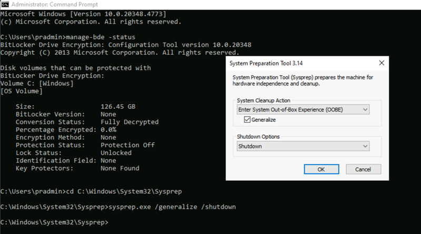Click the 'Shutdown Options' group label
Screen dimensions: 421x234
pos(258,137)
